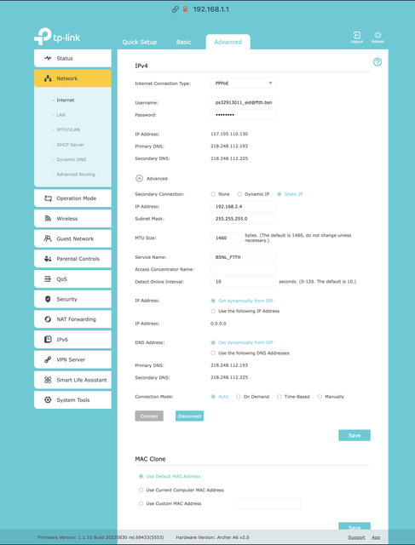Select Manually connection mode
This screenshot has height=545, width=415.
[320, 397]
